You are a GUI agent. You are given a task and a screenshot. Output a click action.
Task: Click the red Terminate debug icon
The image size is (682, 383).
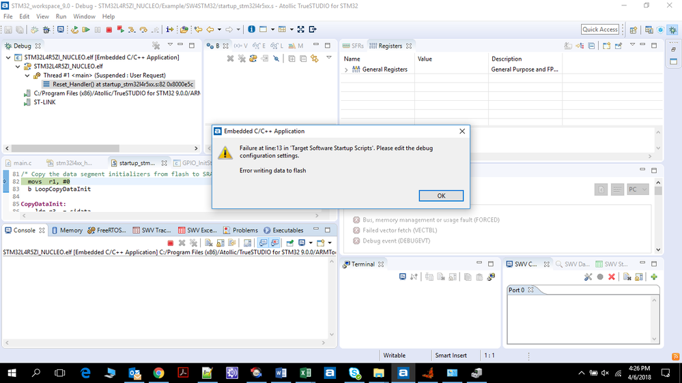(x=109, y=29)
